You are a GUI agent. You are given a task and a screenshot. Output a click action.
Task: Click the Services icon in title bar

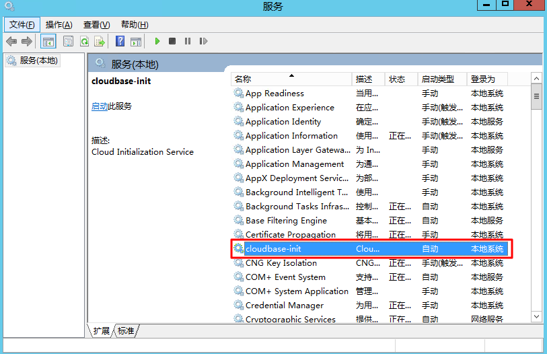pyautogui.click(x=9, y=6)
